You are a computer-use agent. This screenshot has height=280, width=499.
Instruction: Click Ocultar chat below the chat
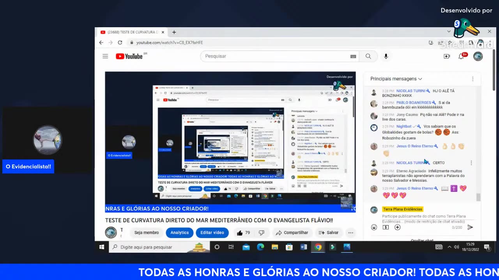(x=422, y=240)
